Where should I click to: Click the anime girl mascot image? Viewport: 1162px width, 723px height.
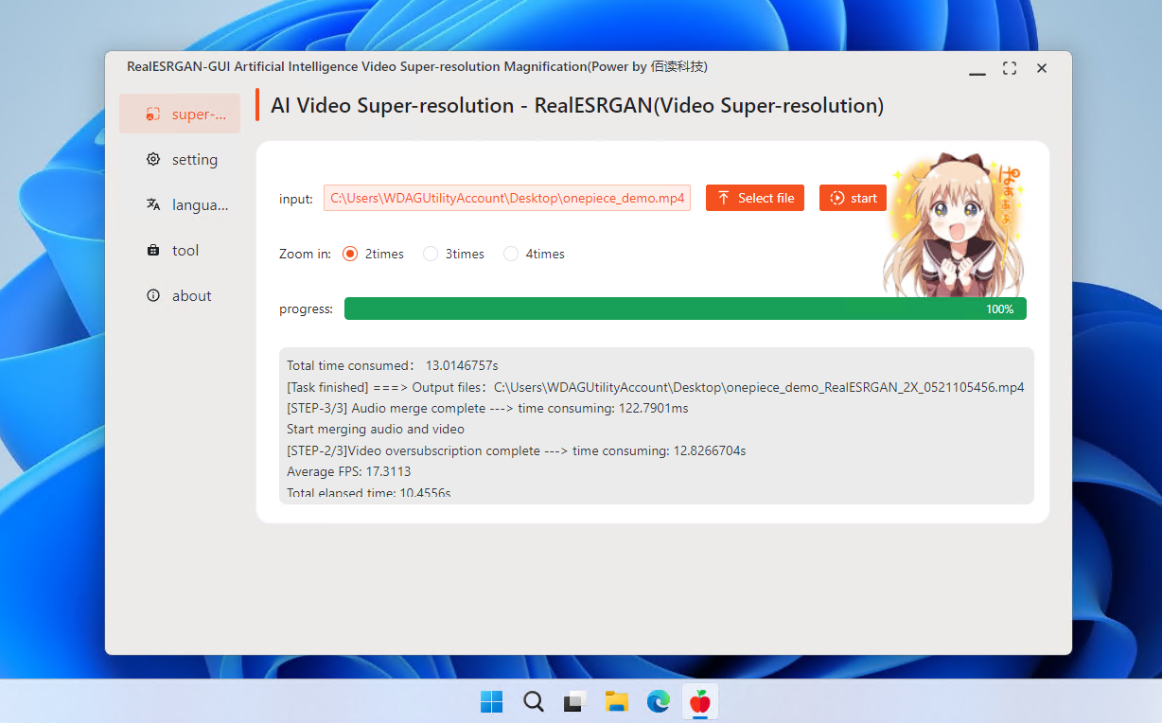pos(954,225)
